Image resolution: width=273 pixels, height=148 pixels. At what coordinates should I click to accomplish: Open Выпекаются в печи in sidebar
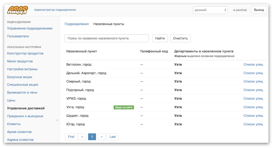[x=22, y=92]
